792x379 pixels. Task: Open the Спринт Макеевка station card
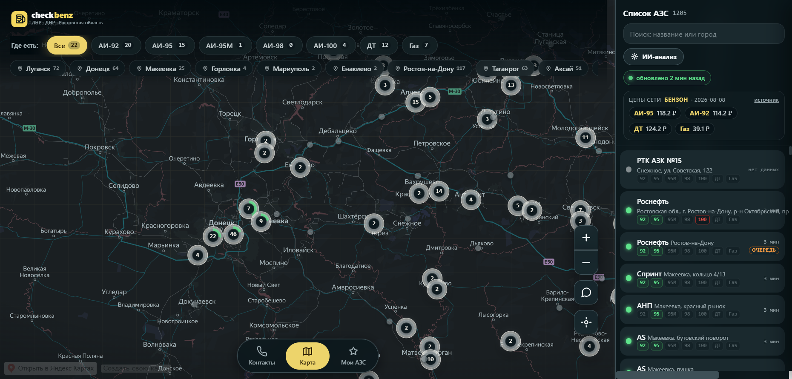(x=703, y=278)
